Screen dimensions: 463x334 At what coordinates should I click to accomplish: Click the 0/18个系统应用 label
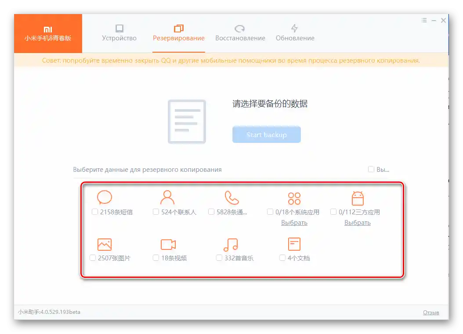[x=297, y=212]
